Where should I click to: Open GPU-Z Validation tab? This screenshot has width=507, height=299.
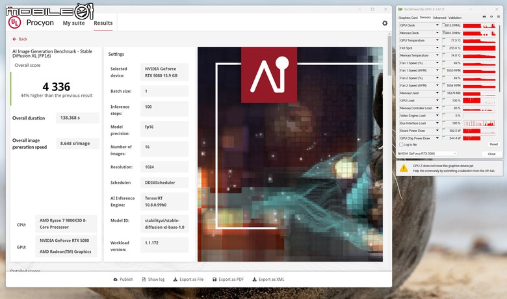454,18
